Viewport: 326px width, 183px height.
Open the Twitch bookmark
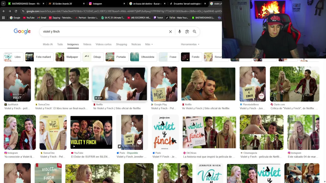pos(158,18)
